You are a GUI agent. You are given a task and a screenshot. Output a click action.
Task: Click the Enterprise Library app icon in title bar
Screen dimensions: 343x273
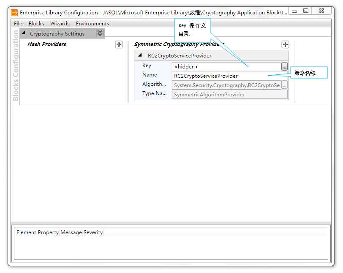pos(14,13)
